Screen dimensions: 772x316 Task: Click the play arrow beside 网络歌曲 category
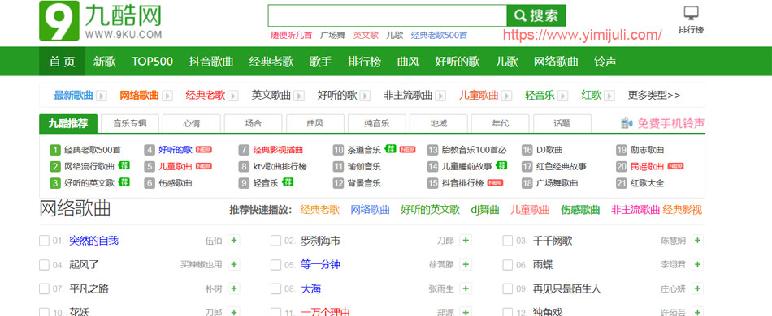tap(167, 96)
